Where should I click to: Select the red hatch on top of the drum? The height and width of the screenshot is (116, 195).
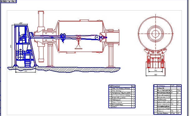(84, 21)
